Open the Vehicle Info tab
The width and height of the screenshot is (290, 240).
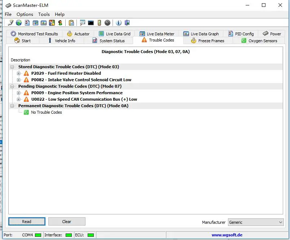pyautogui.click(x=62, y=41)
